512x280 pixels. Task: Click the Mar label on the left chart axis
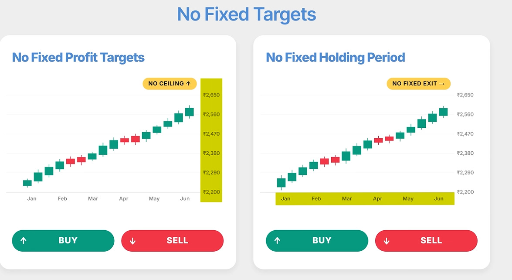click(x=93, y=198)
